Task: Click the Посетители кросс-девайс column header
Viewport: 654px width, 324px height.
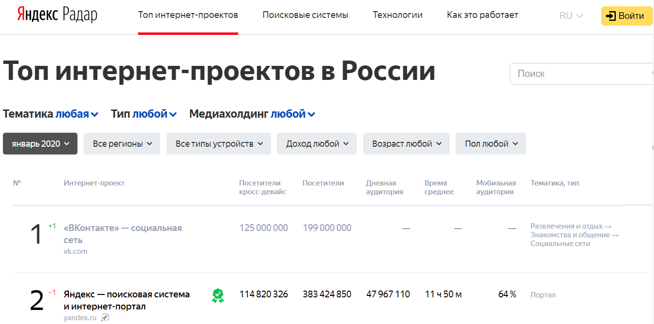Action: 263,187
